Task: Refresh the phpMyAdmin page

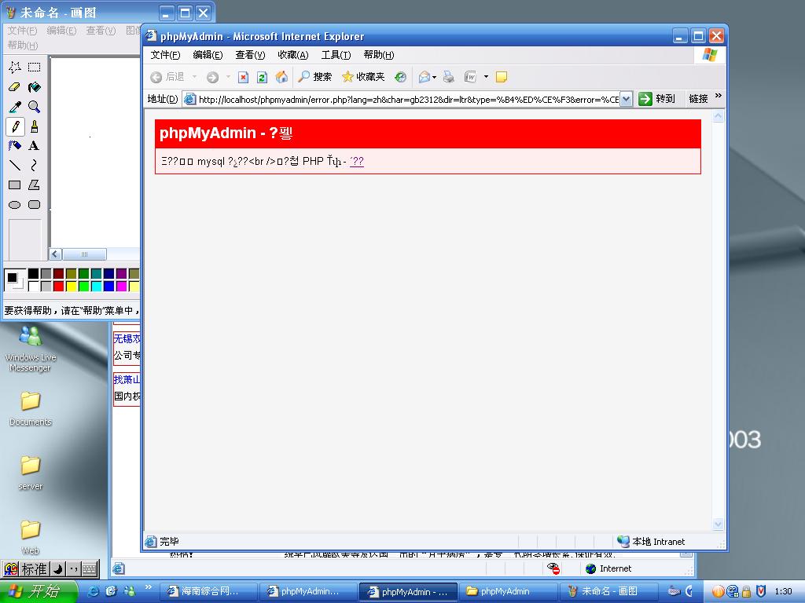Action: click(262, 77)
